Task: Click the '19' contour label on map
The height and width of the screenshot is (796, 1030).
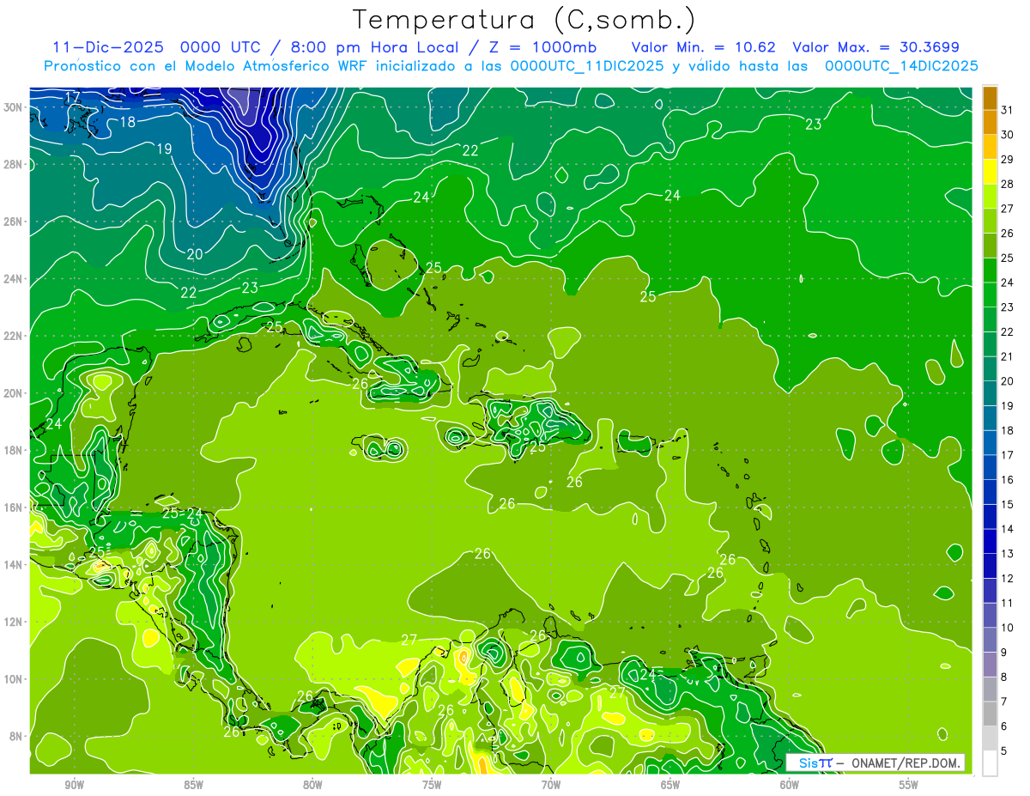Action: click(164, 149)
